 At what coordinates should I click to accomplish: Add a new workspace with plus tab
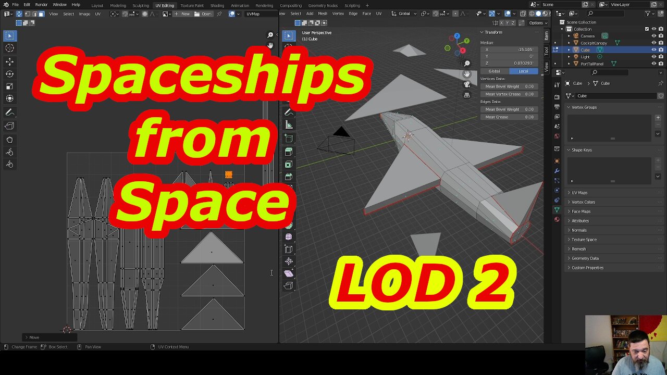pyautogui.click(x=367, y=5)
